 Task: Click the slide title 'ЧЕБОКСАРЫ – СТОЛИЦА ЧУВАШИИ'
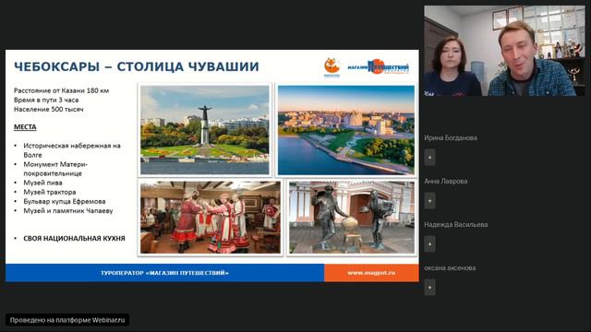[137, 66]
